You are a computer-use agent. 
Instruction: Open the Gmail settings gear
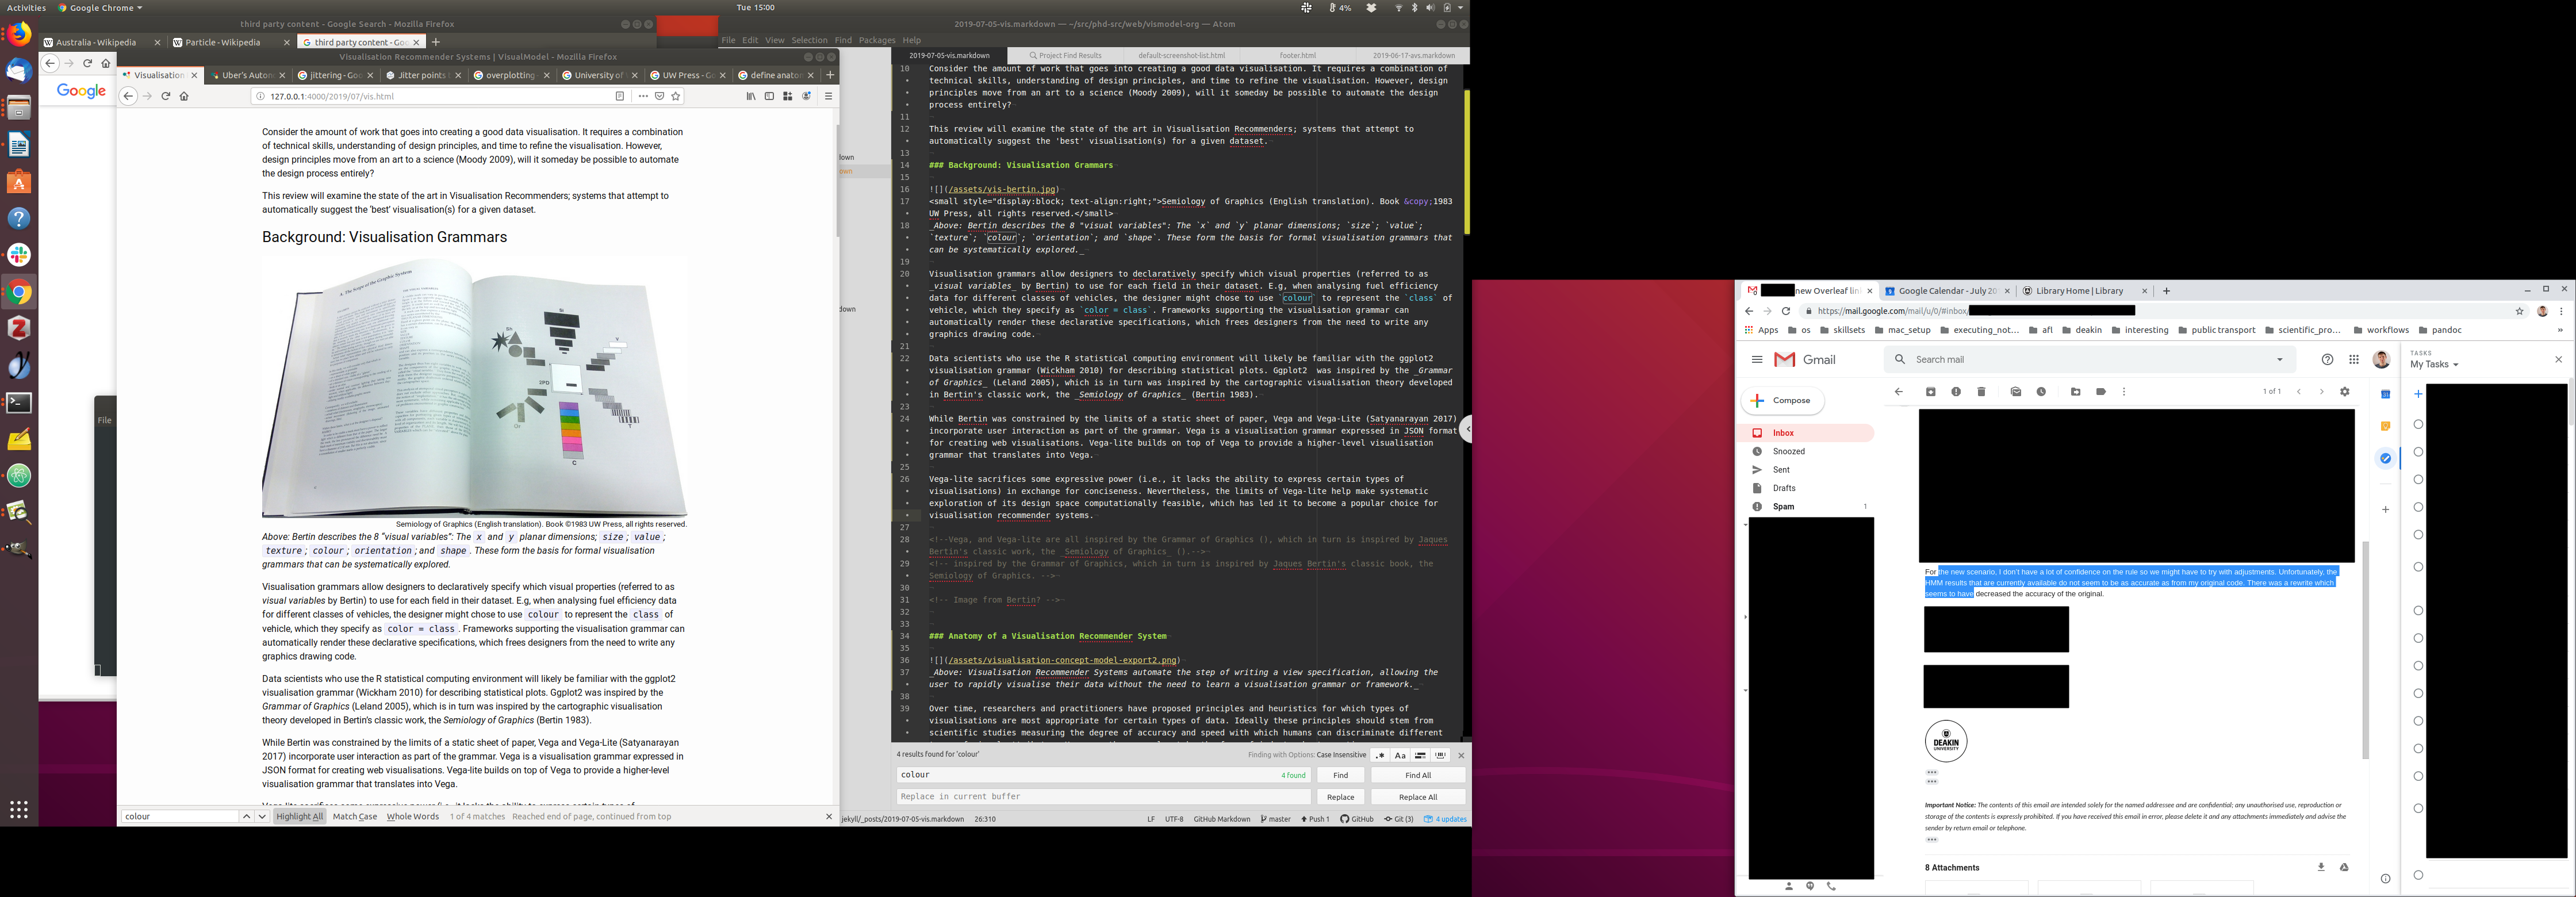pos(2344,392)
